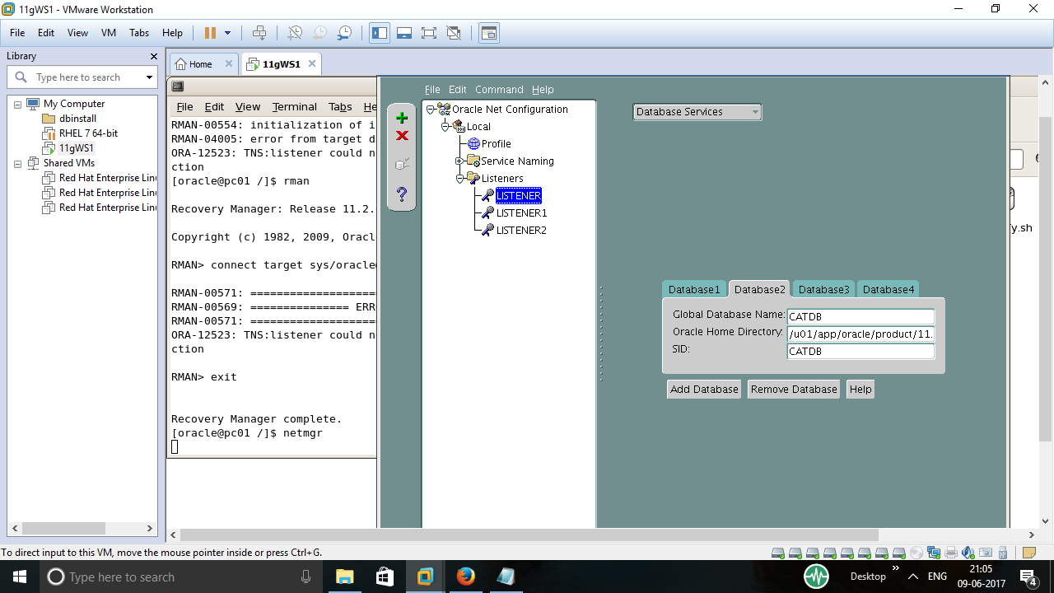This screenshot has width=1054, height=593.
Task: Click the LISTENER2 microphone icon
Action: 487,230
